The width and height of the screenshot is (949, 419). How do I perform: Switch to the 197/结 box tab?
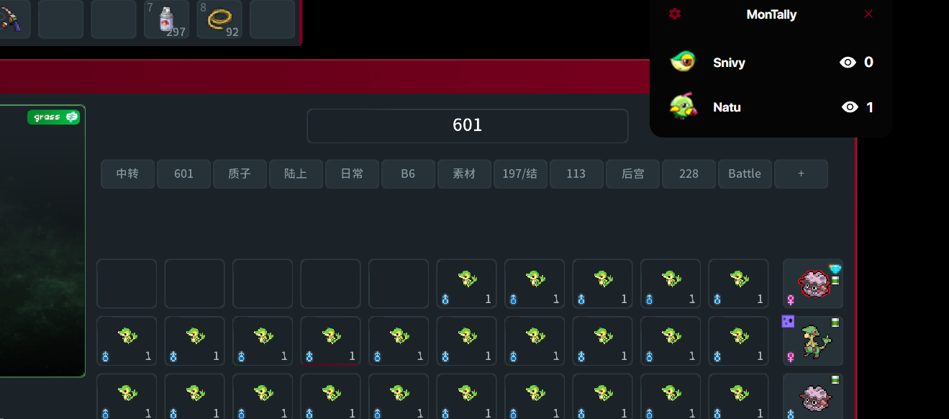(520, 174)
